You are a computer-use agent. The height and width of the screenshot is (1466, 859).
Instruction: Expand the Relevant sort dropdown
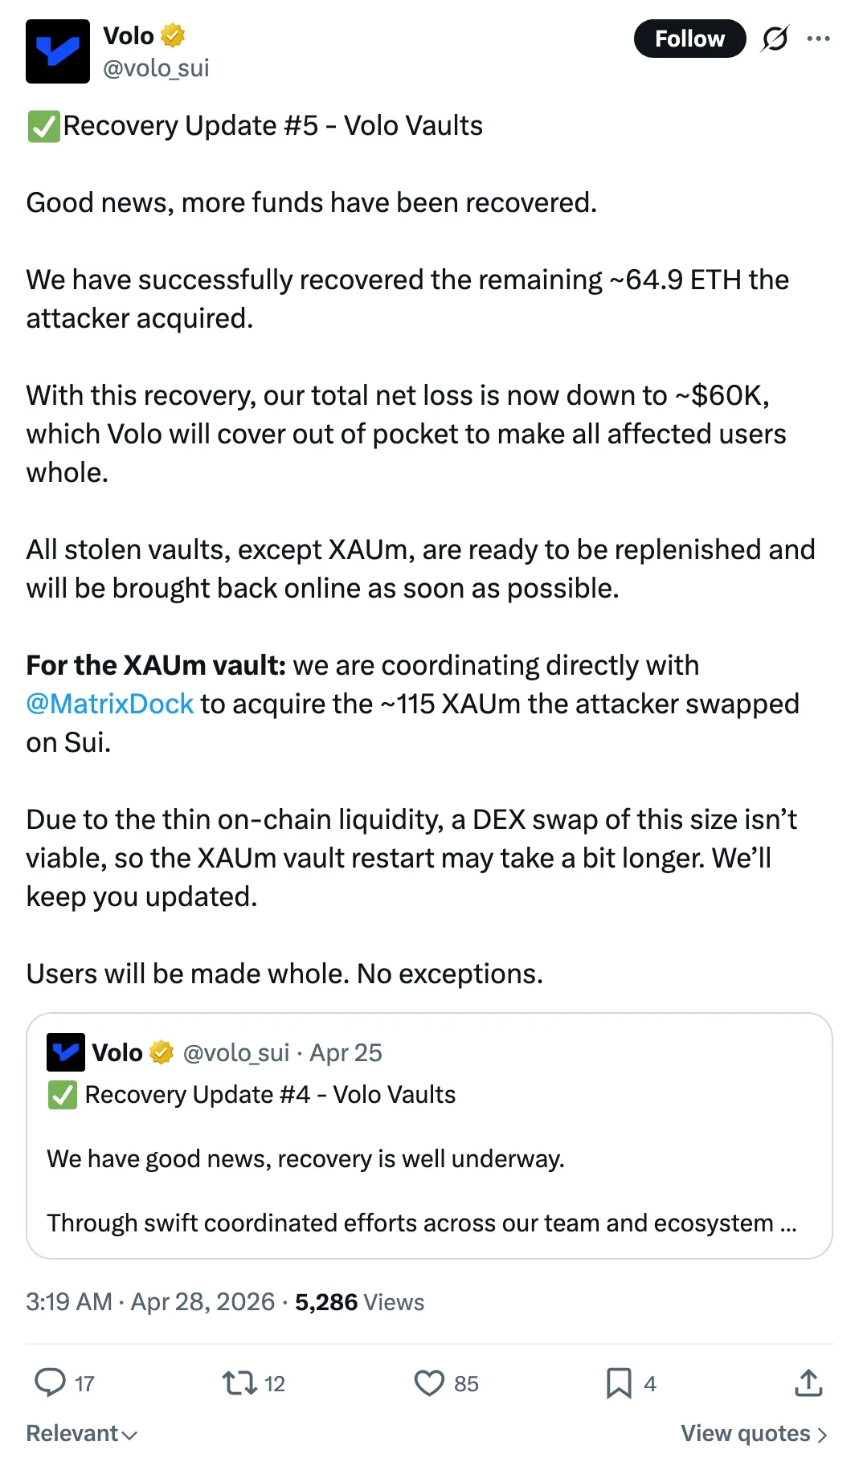[x=82, y=1434]
